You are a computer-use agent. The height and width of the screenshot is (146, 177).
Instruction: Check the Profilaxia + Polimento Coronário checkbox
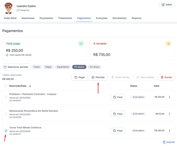coord(6,97)
